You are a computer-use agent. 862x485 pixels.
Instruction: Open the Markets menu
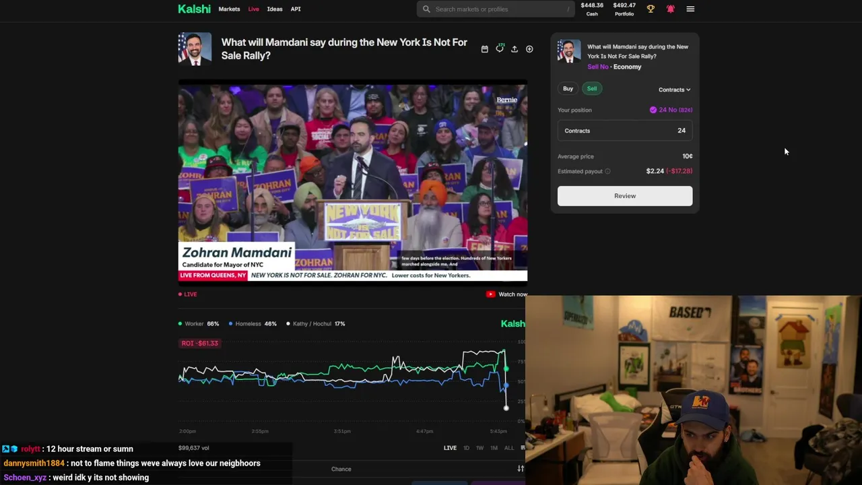tap(229, 9)
